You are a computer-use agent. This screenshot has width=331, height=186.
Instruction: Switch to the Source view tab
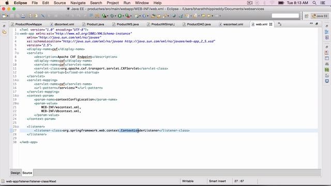tap(27, 173)
